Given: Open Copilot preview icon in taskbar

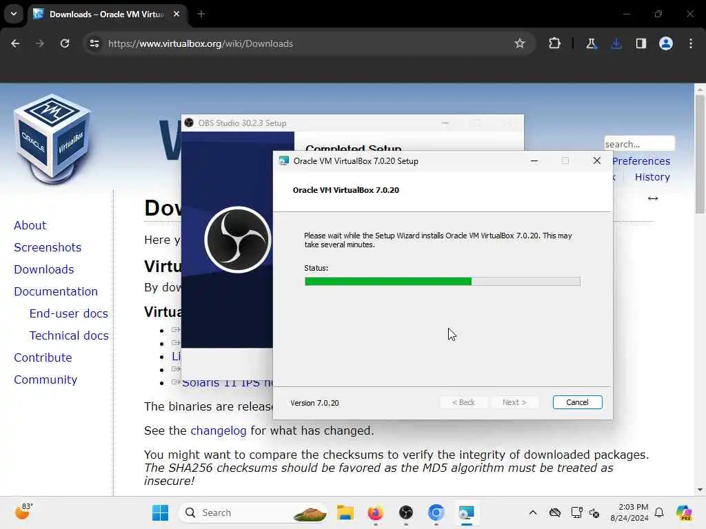Looking at the screenshot, I should (x=685, y=512).
